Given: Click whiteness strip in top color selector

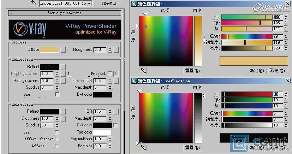Looking at the screenshot, I should pyautogui.click(x=198, y=41).
